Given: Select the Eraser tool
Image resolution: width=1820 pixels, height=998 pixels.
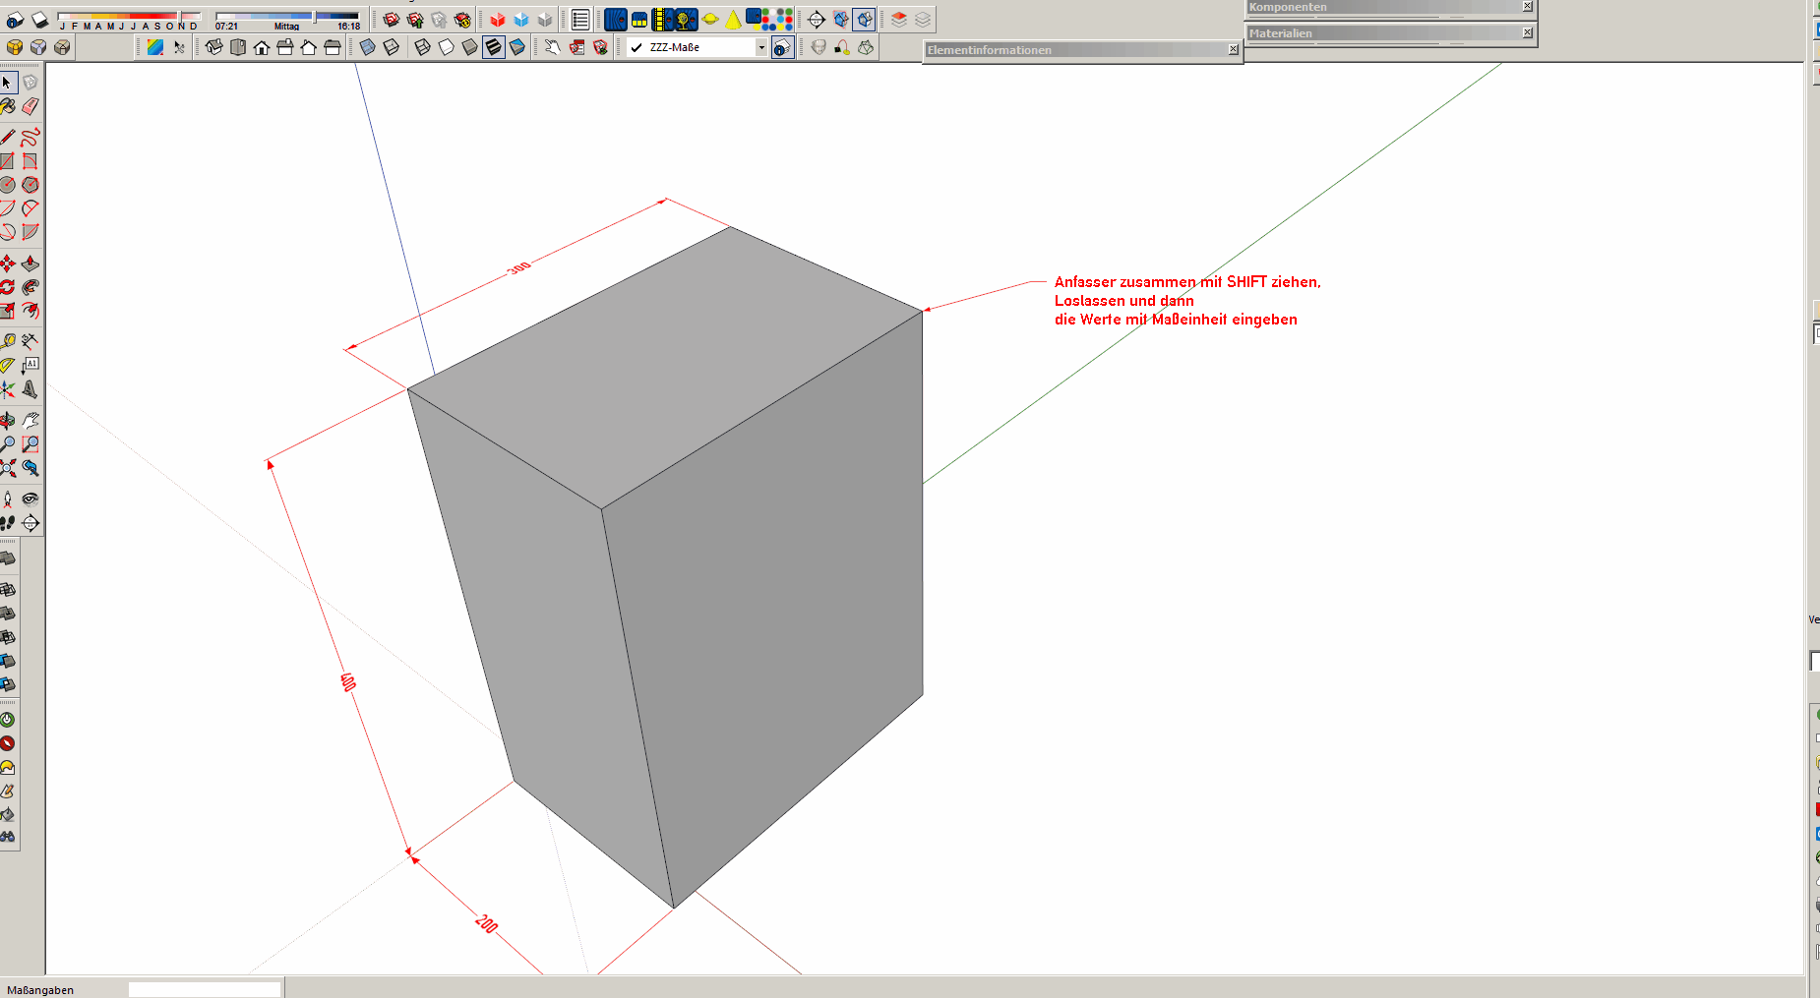Looking at the screenshot, I should click(30, 106).
